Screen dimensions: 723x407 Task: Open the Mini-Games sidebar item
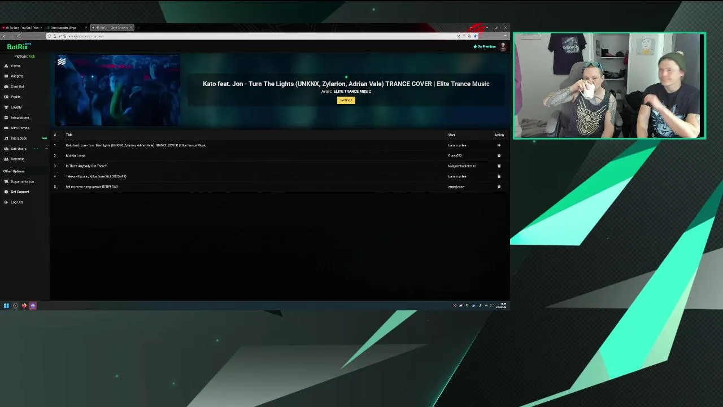click(20, 128)
